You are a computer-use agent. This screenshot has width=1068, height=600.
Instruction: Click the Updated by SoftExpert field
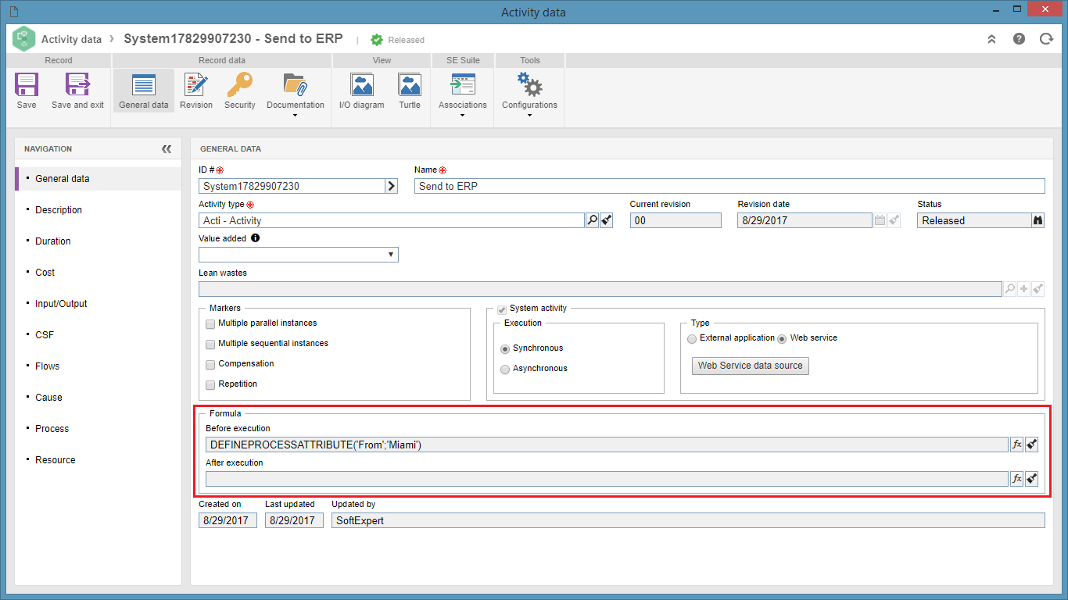pyautogui.click(x=688, y=520)
